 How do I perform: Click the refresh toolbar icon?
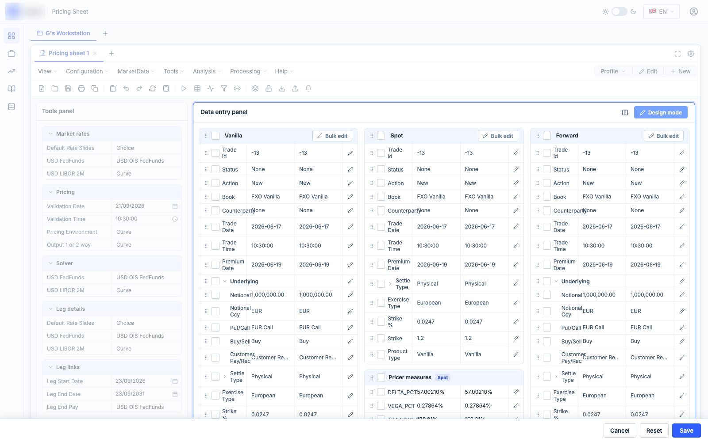tap(153, 88)
